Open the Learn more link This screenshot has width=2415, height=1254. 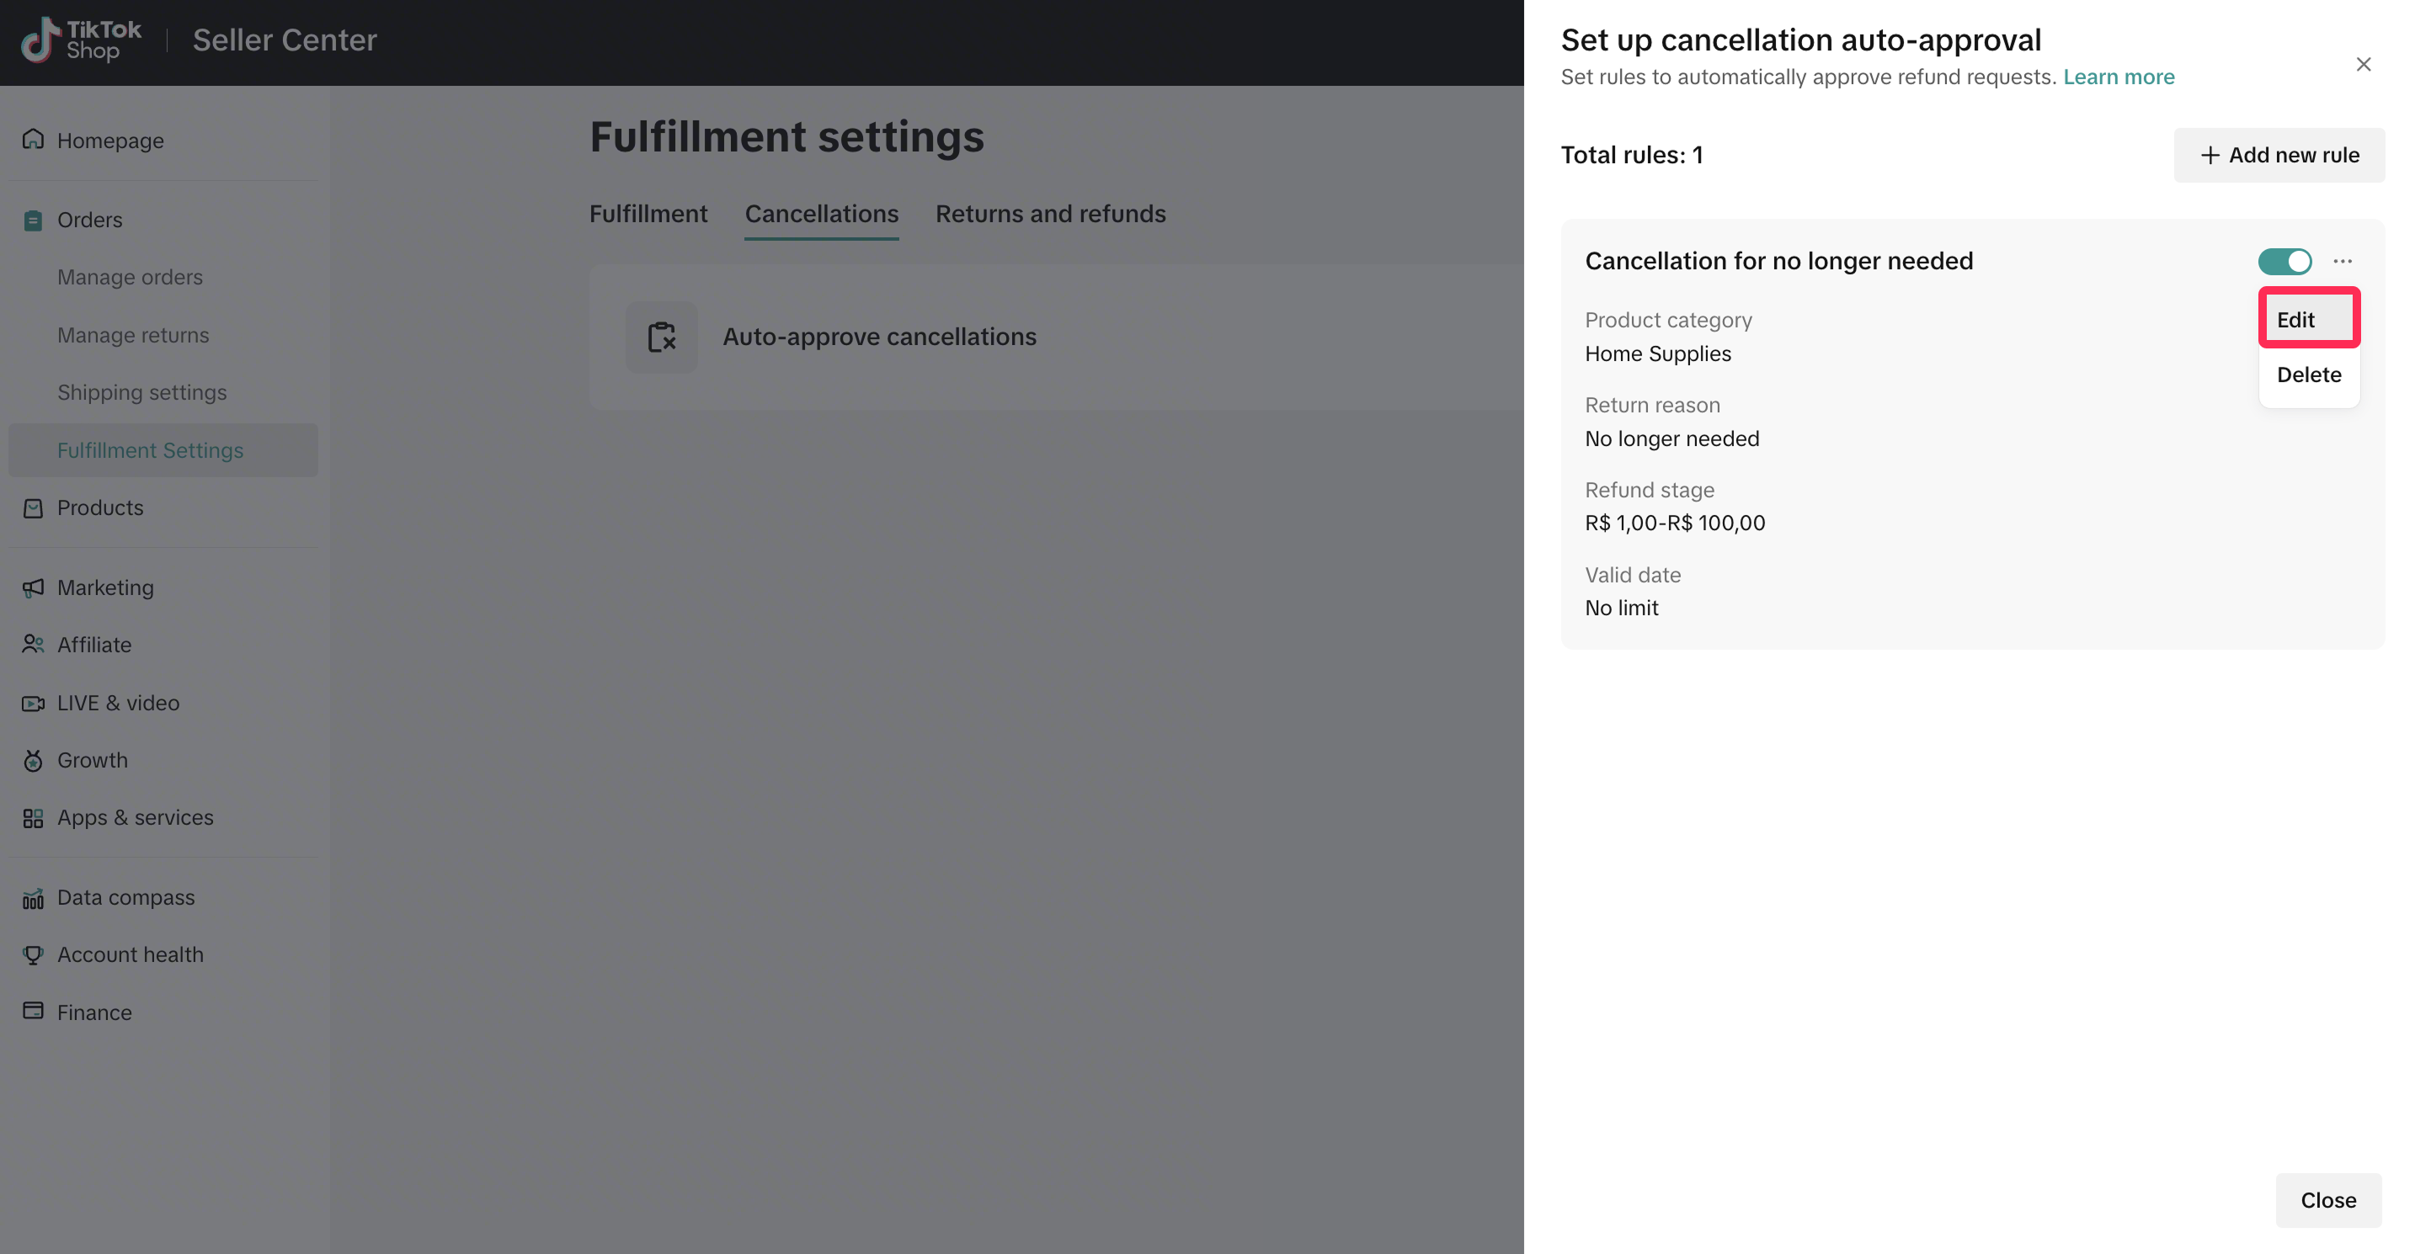[x=2118, y=77]
